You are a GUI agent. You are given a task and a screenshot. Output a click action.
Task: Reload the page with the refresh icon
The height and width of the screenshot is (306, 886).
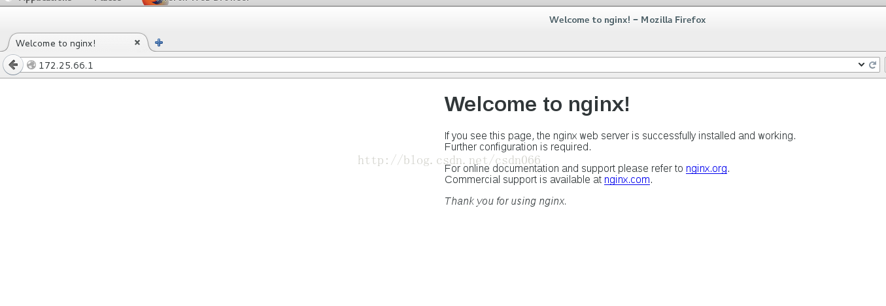click(x=872, y=65)
